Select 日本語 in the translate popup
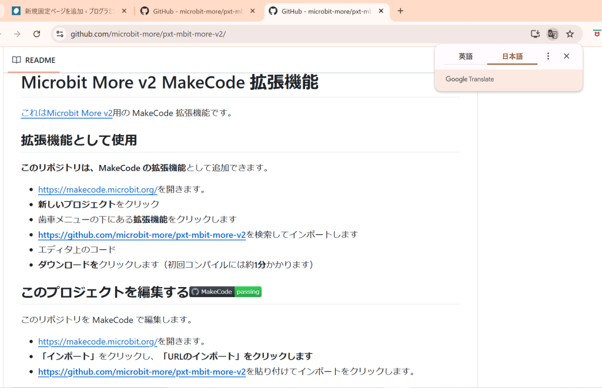The width and height of the screenshot is (602, 388). [512, 56]
